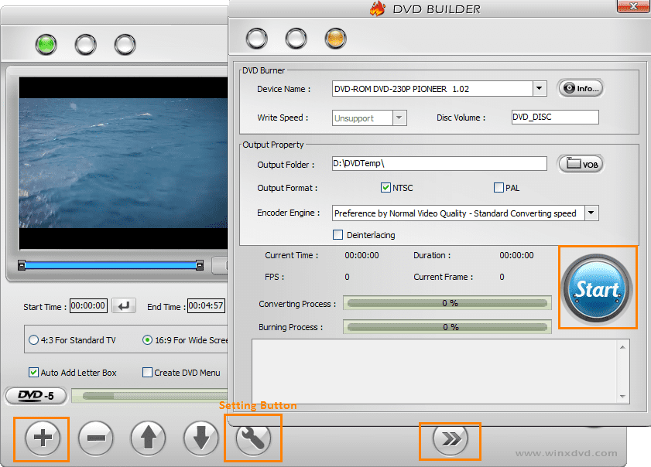Click the orange step indicator in DVD Builder
The image size is (651, 467).
coord(335,39)
